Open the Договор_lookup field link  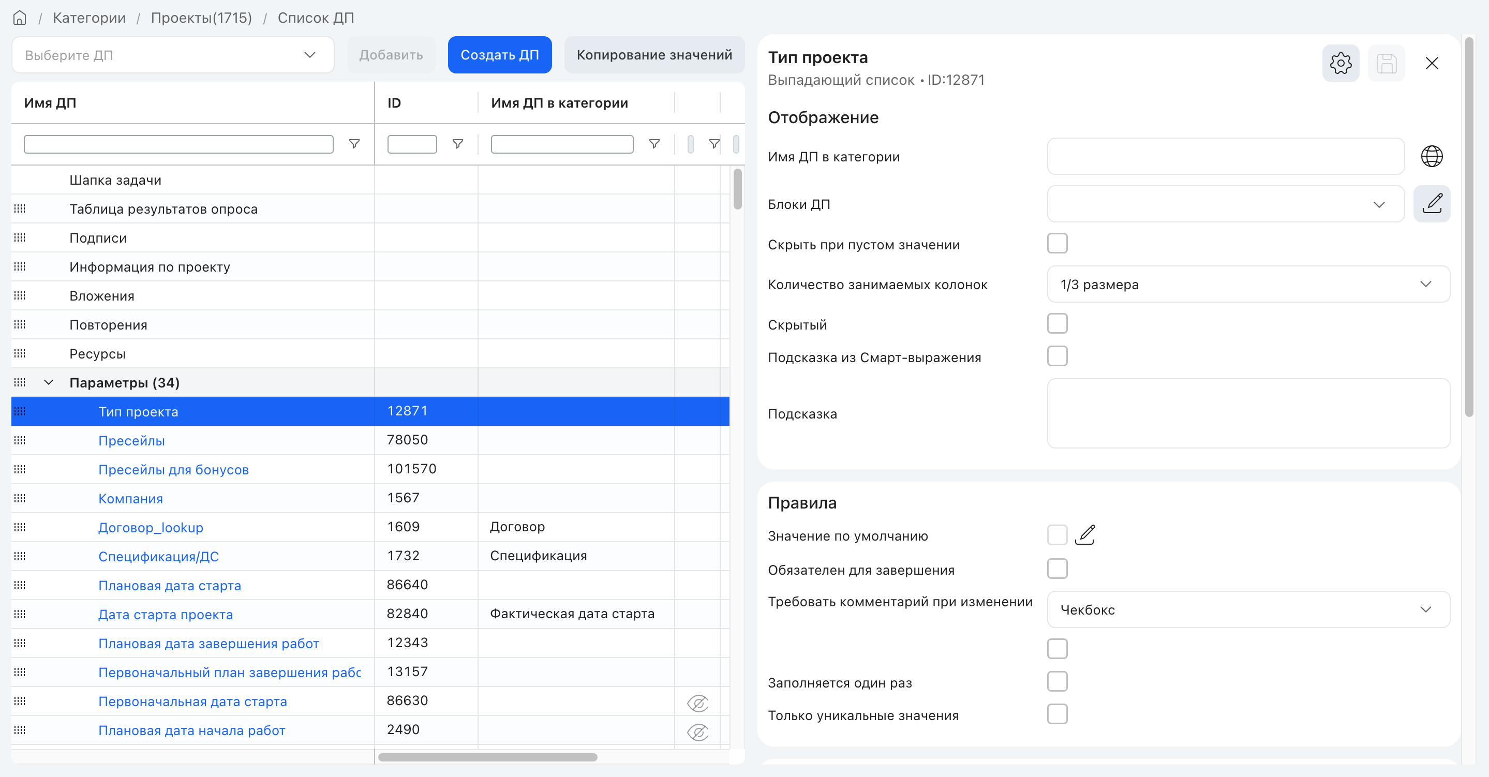(x=150, y=527)
